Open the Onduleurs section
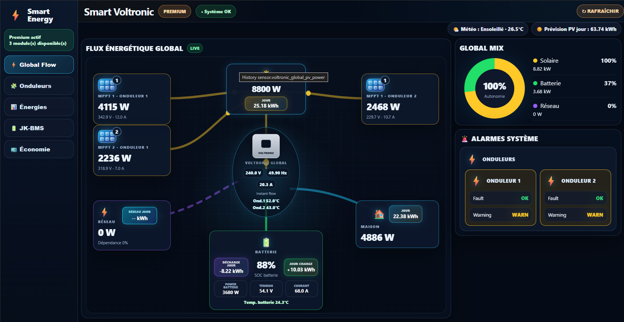Image resolution: width=624 pixels, height=322 pixels. [39, 86]
